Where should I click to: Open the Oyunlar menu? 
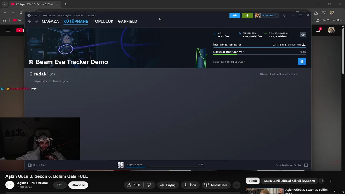(x=79, y=15)
